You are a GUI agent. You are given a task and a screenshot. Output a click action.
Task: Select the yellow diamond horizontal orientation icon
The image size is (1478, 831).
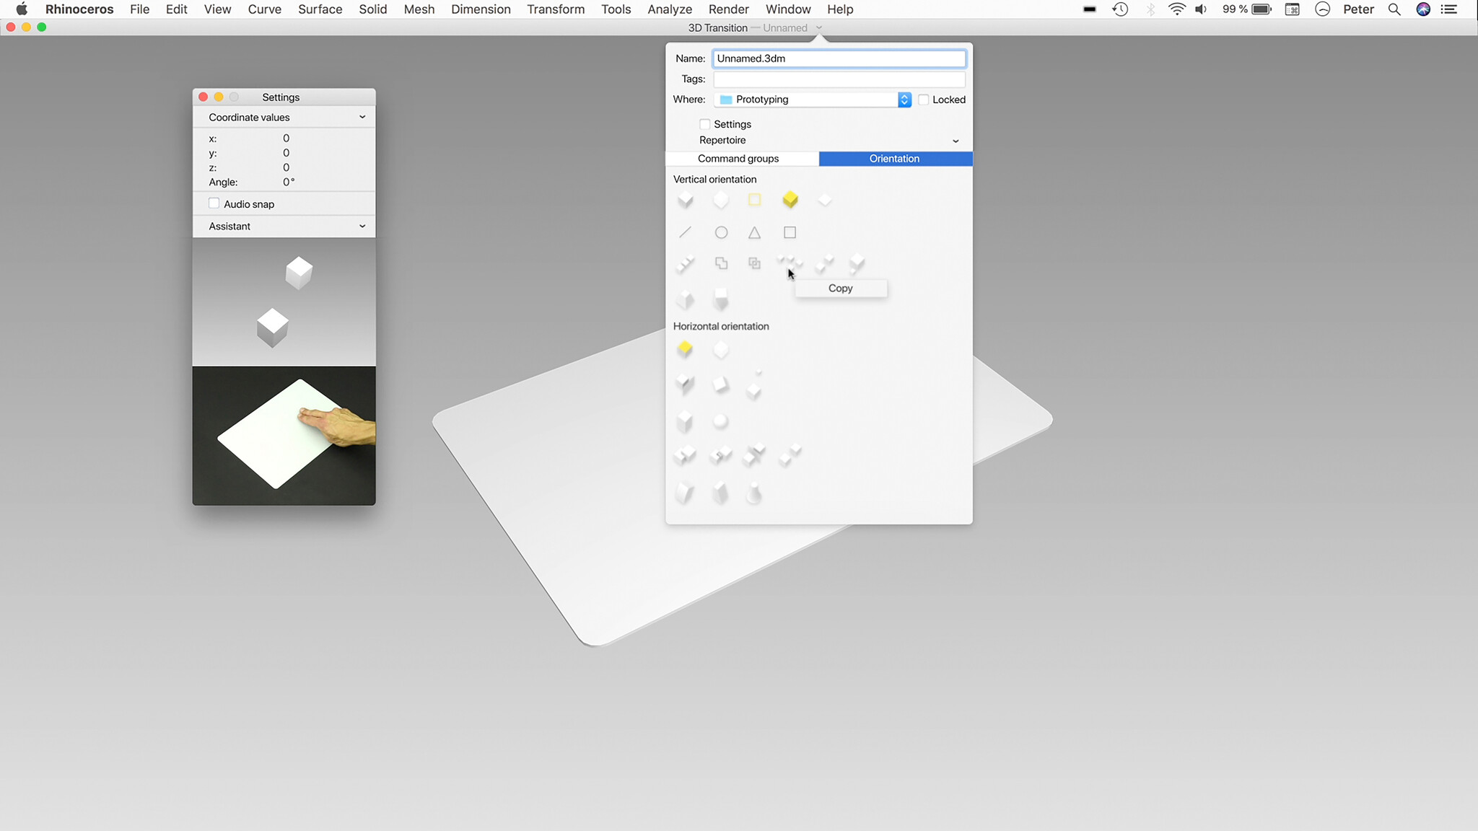685,348
